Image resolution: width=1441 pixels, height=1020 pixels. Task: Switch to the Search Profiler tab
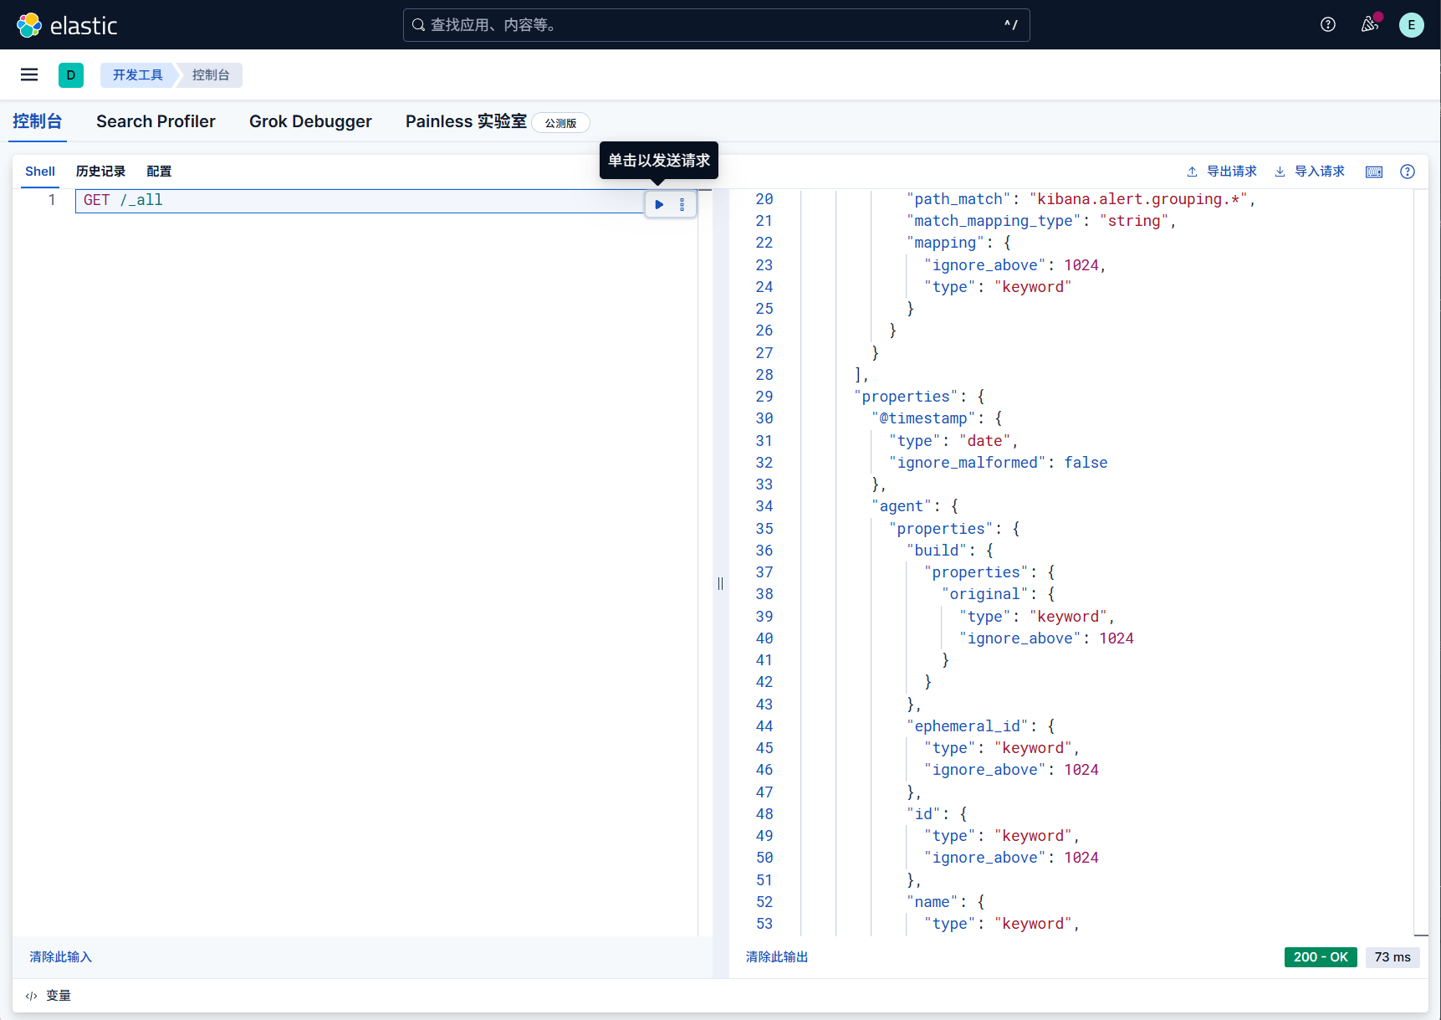(156, 121)
